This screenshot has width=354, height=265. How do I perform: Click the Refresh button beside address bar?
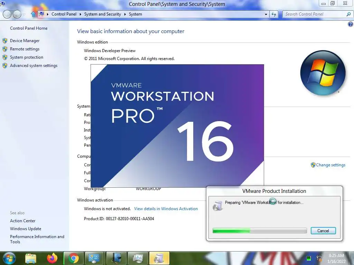274,14
